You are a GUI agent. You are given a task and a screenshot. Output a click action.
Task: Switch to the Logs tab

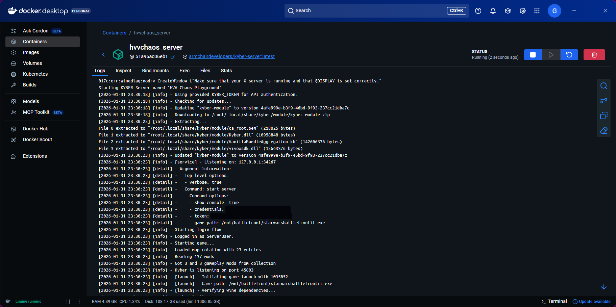coord(100,71)
